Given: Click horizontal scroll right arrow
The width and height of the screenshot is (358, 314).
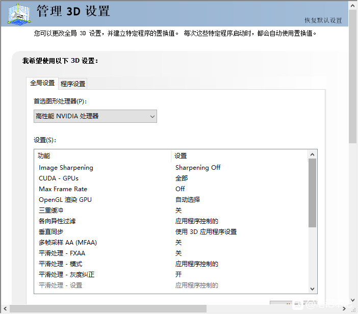Looking at the screenshot, I should (344, 309).
